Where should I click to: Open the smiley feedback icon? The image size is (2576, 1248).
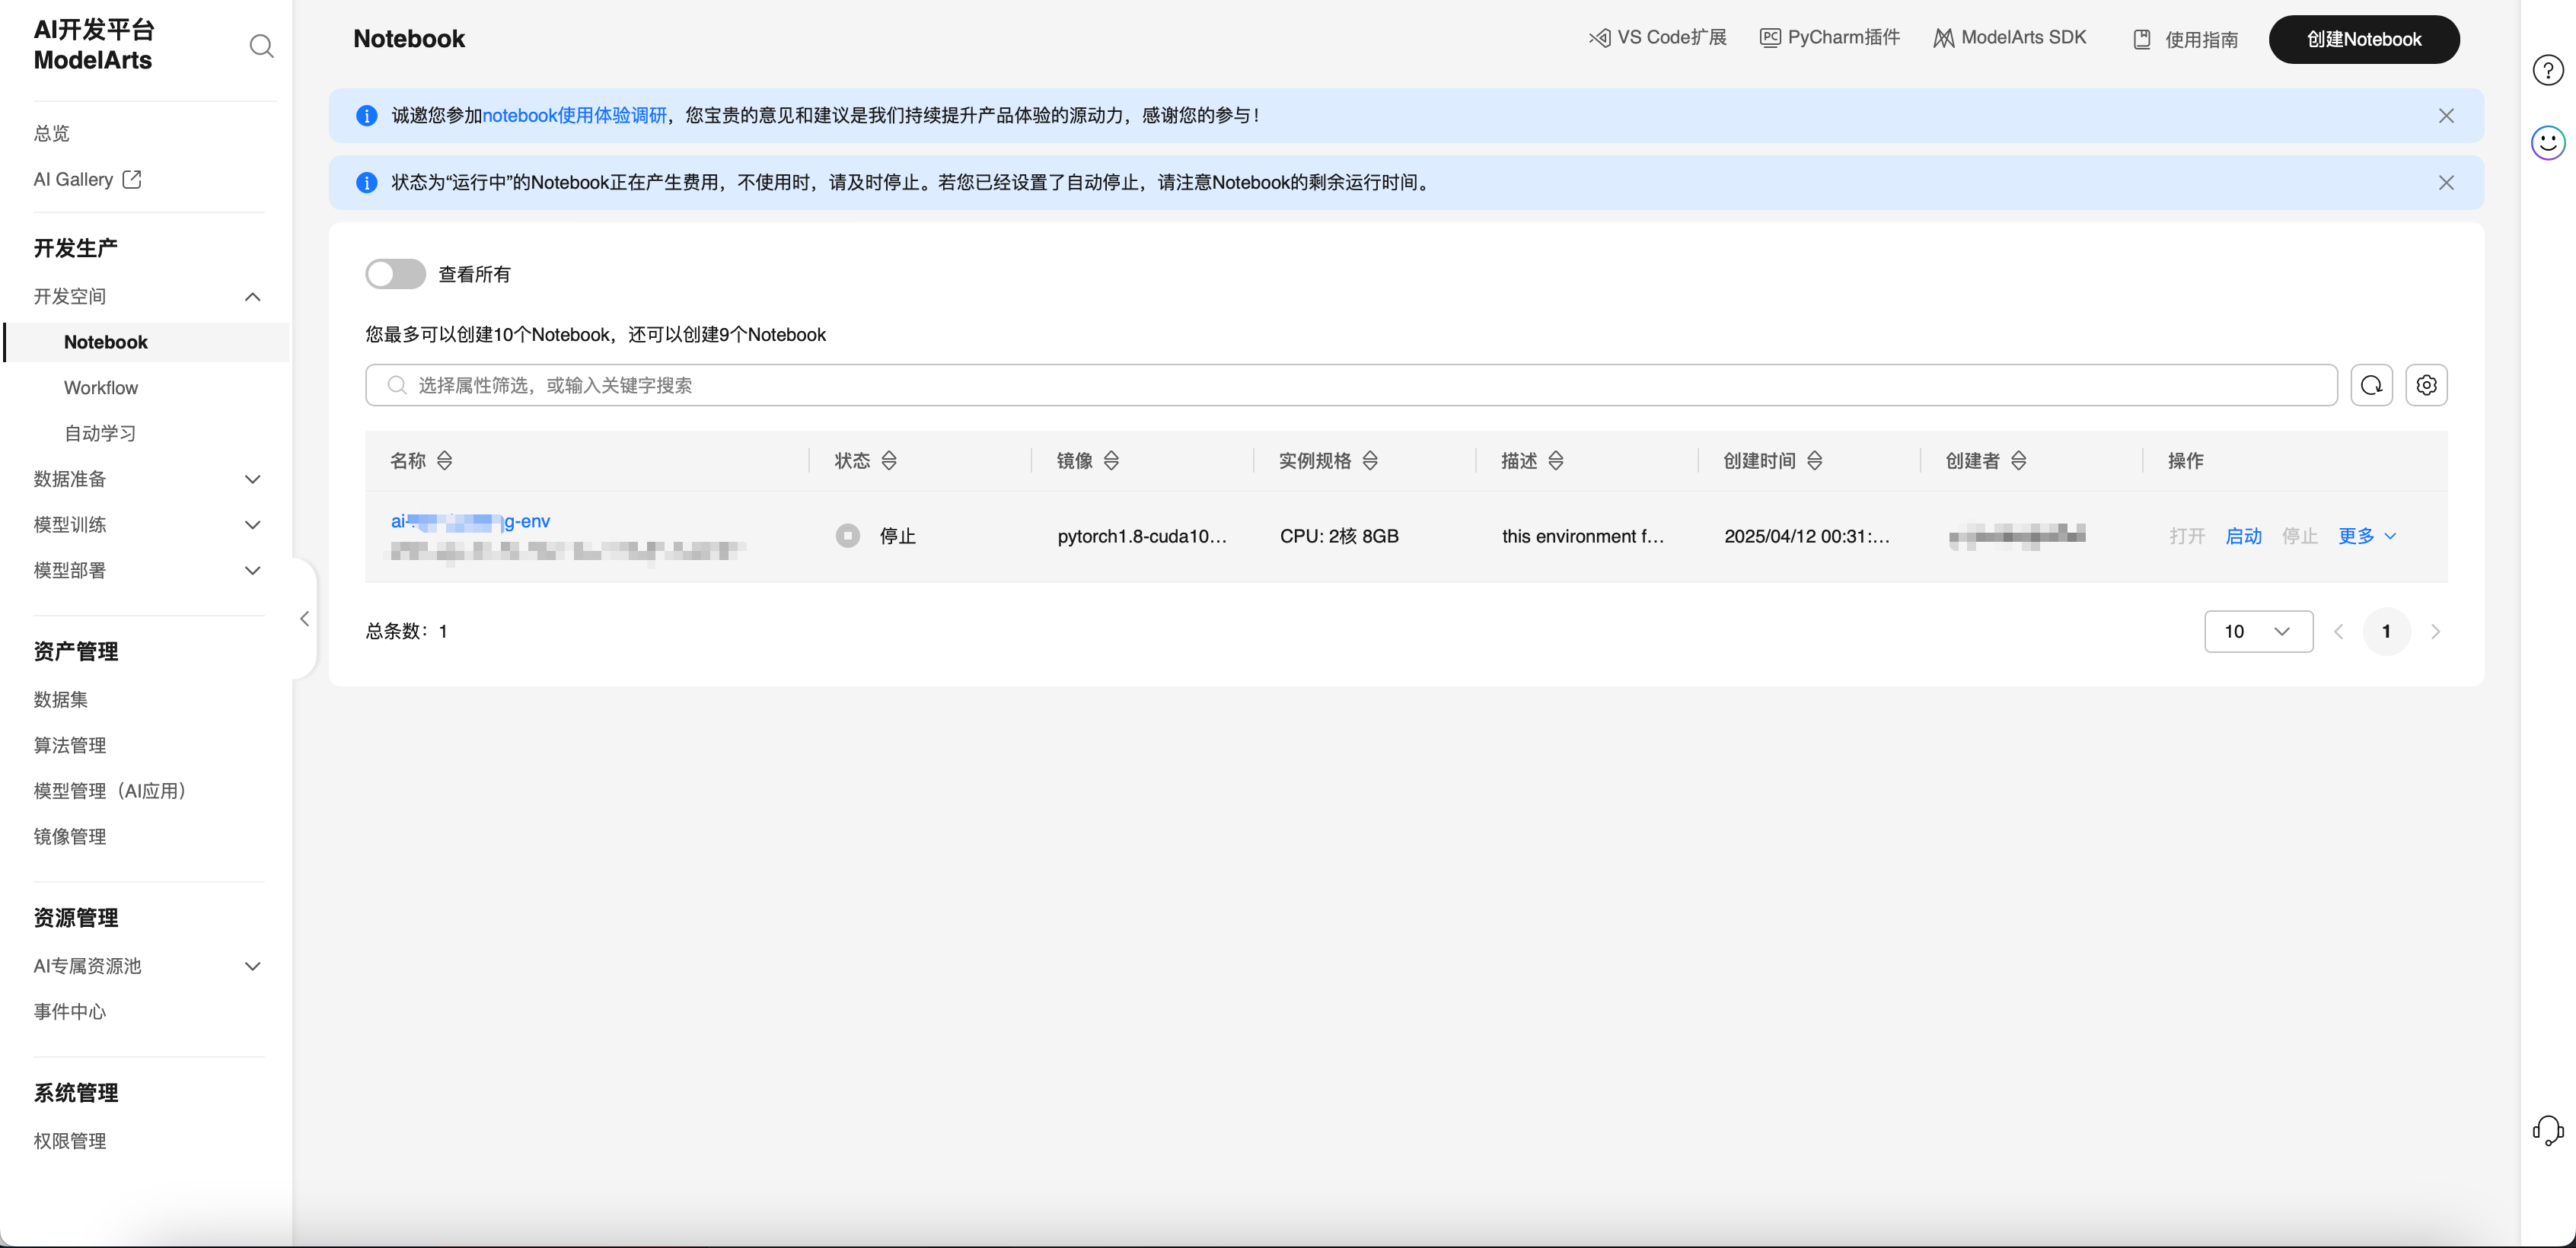[x=2547, y=142]
